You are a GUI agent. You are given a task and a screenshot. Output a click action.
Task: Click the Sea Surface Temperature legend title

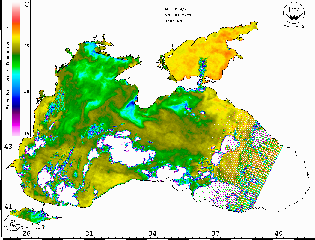(7, 68)
